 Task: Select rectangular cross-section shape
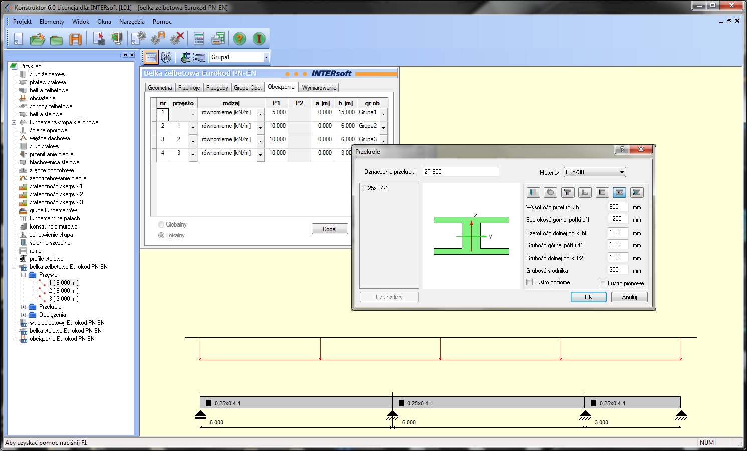pos(534,192)
